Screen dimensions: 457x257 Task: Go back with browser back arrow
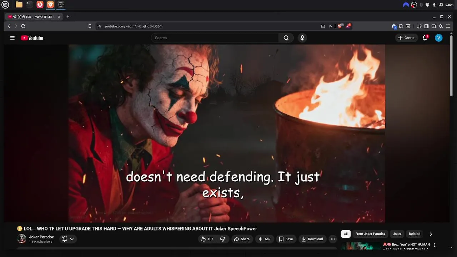(9, 26)
